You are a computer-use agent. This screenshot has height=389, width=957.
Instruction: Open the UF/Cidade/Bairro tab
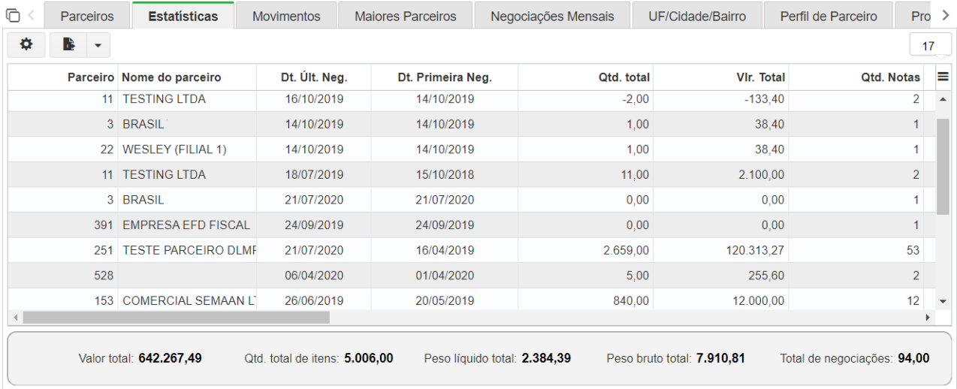(x=698, y=16)
